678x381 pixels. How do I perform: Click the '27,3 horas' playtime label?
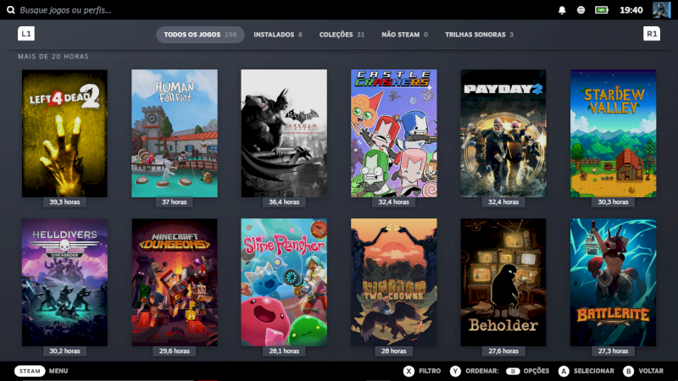click(613, 351)
